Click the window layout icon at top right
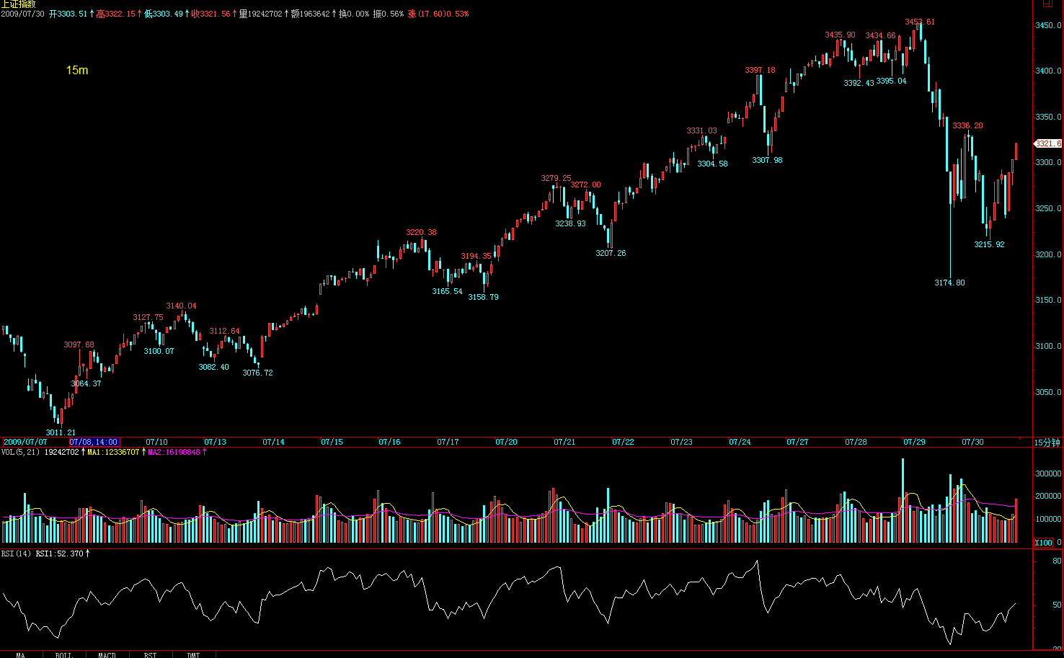Viewport: 1064px width, 658px height. (x=1048, y=4)
